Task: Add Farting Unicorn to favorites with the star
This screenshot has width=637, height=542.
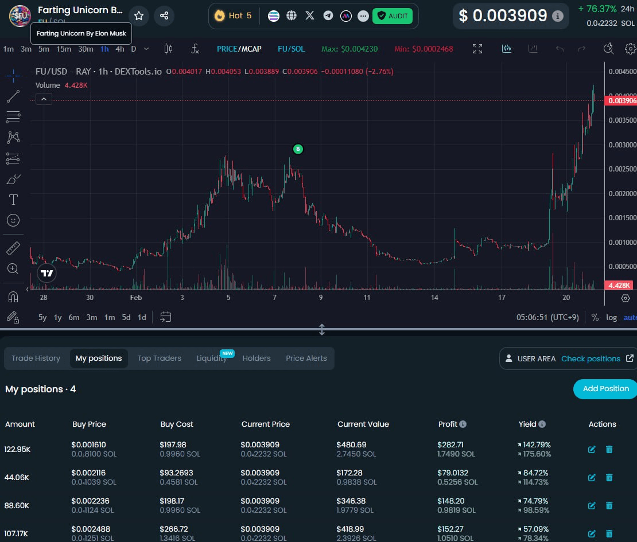Action: pyautogui.click(x=139, y=16)
